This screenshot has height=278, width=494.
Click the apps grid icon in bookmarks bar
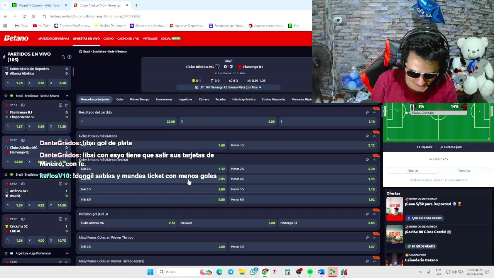coord(5,25)
